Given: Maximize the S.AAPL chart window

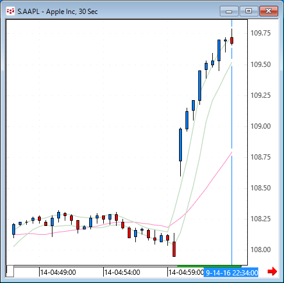Looking at the screenshot, I should [249, 11].
